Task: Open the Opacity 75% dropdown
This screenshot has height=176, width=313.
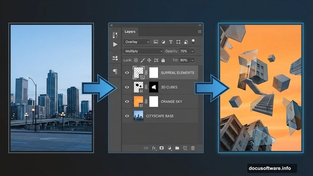Action: [192, 51]
